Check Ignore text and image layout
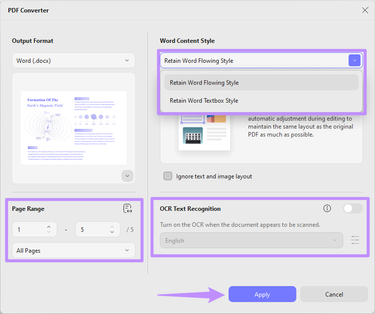 coord(168,176)
